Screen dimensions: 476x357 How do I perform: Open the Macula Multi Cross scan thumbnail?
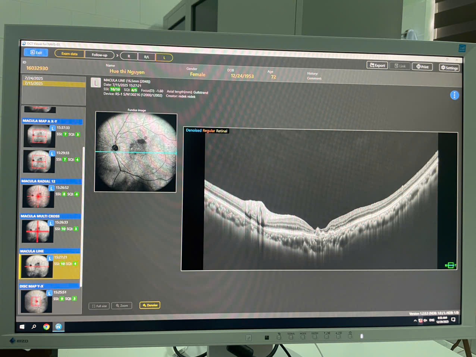(37, 231)
